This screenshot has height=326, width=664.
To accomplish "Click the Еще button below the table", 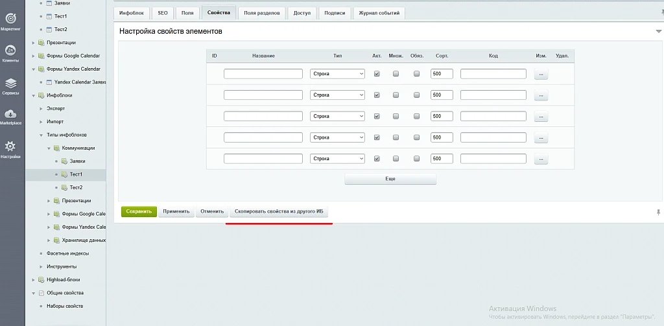I will (x=390, y=179).
